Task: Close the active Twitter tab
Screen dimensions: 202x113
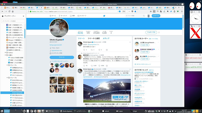Action: click(x=41, y=8)
